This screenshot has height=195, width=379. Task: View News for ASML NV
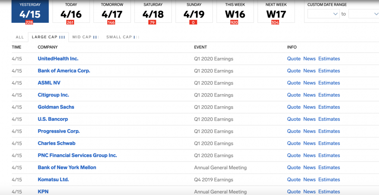coord(309,83)
